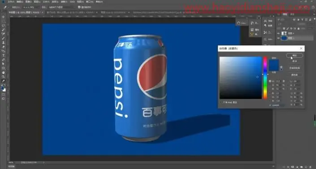Click the Add to Swatches button
316x169 pixels.
[x=294, y=68]
